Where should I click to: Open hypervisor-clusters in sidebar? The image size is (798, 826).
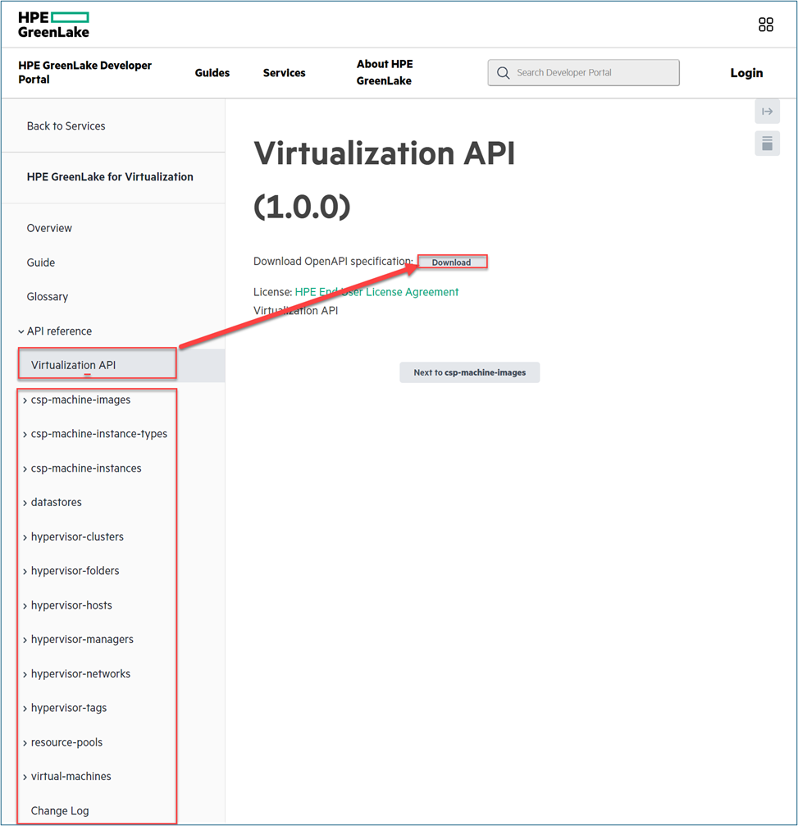77,536
